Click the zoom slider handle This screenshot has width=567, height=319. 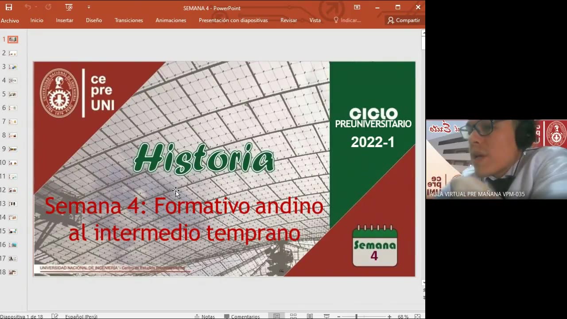(x=356, y=316)
